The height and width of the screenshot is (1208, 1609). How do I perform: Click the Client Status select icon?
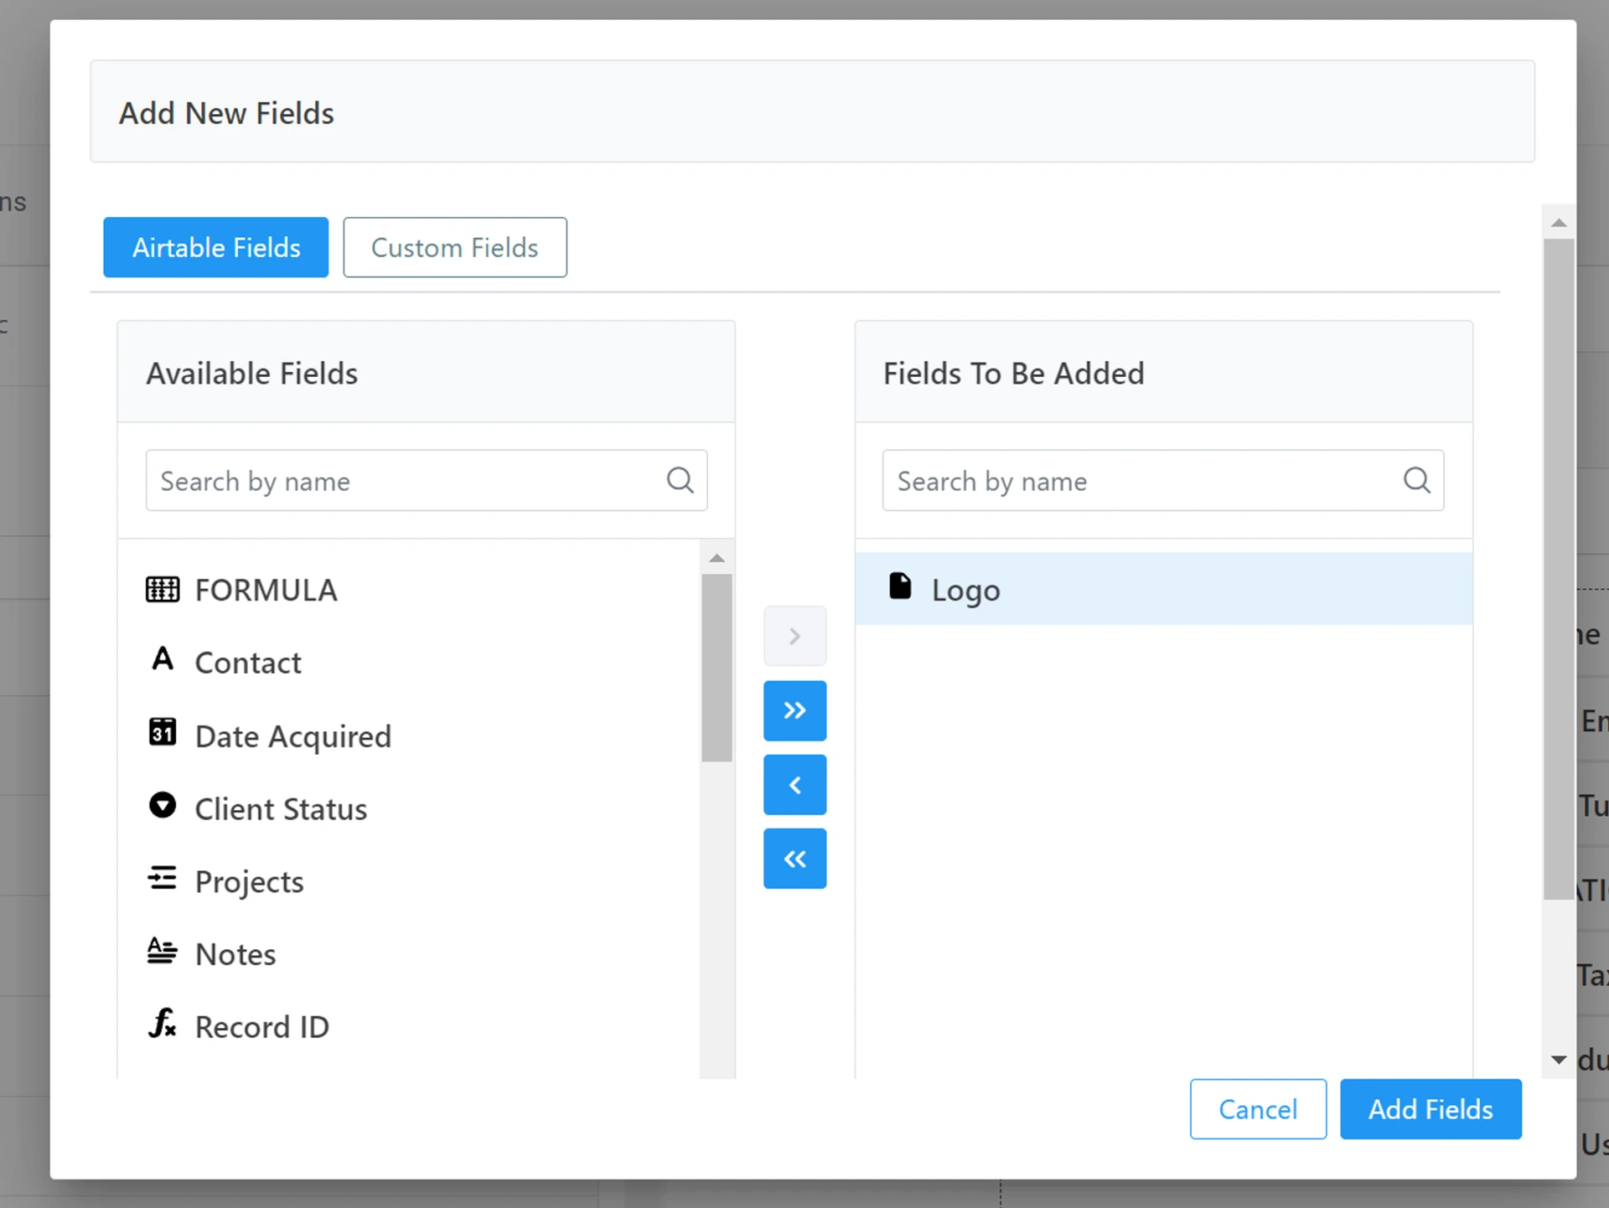(x=162, y=805)
